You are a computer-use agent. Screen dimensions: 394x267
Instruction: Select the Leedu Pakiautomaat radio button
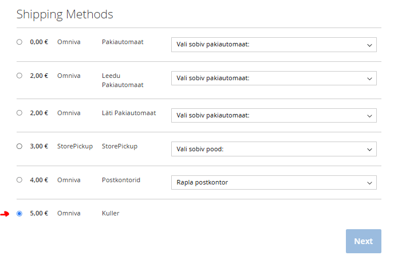click(19, 76)
